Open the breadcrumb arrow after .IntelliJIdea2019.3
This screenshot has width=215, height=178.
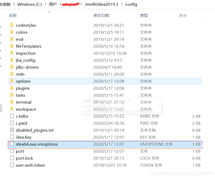pyautogui.click(x=122, y=4)
